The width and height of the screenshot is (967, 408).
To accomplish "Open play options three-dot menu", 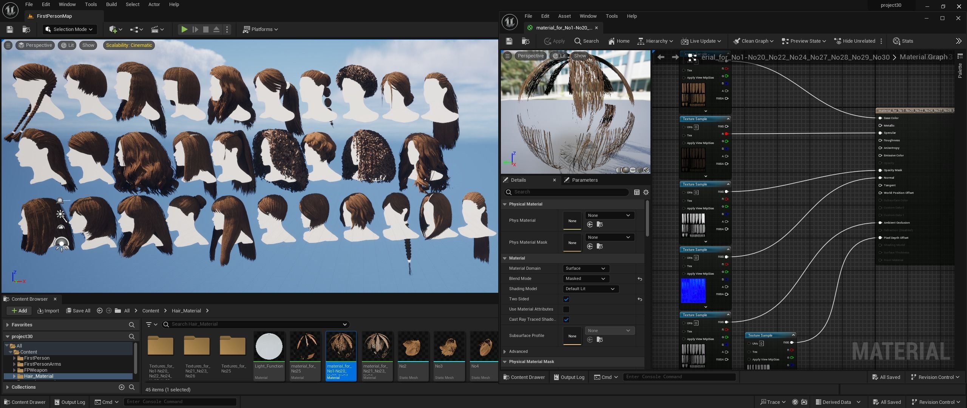I will coord(227,29).
